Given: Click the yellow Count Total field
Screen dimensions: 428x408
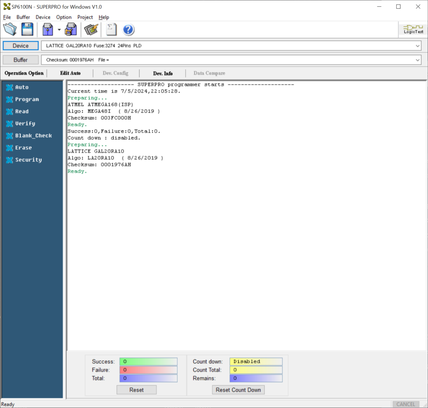Looking at the screenshot, I should 256,370.
